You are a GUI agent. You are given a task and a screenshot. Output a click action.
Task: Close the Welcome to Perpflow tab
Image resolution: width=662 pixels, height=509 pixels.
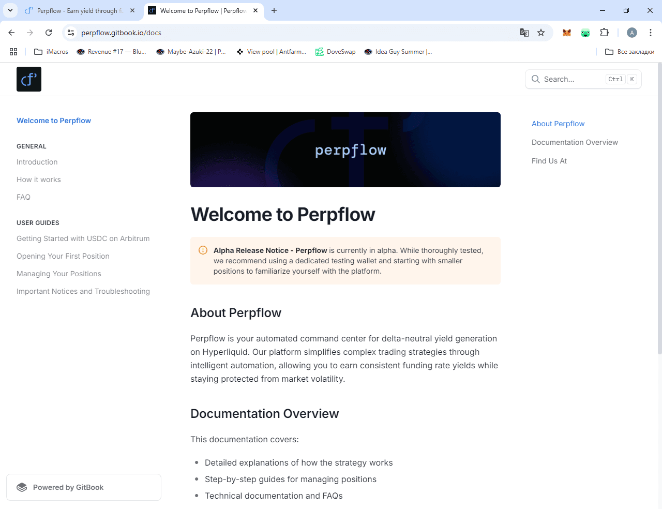pyautogui.click(x=255, y=10)
